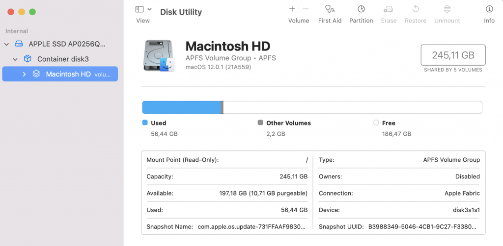Click the blue Used legend swatch

[145, 123]
